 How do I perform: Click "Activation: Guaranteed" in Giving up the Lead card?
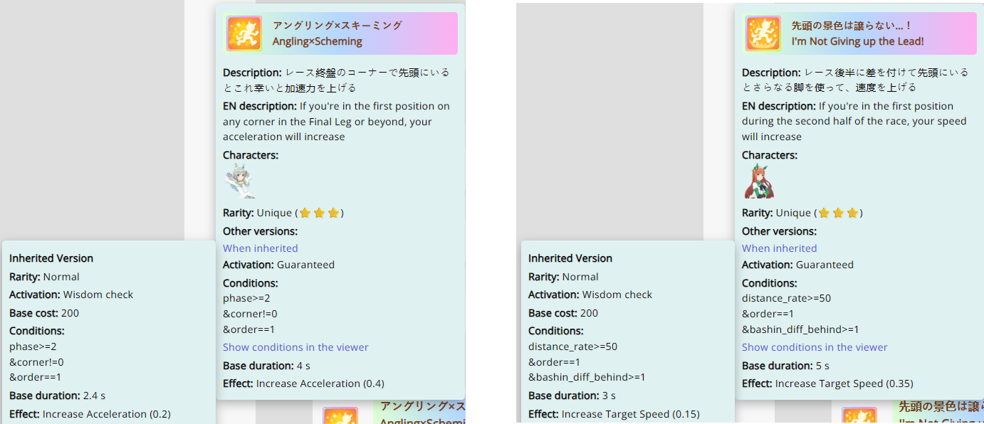tap(797, 265)
